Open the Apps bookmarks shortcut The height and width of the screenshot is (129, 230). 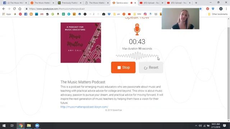point(7,14)
